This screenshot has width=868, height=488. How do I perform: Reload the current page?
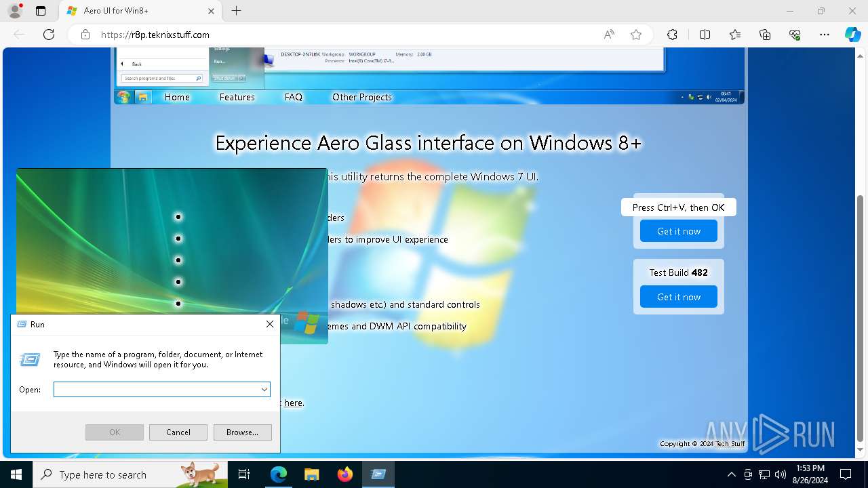tap(49, 35)
